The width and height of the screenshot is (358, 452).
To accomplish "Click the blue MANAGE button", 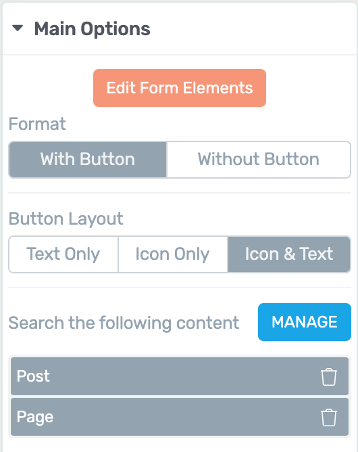I will pyautogui.click(x=305, y=322).
